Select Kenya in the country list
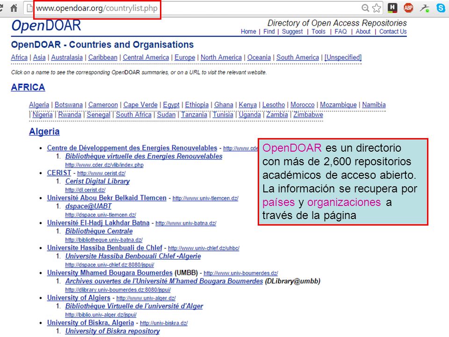The image size is (449, 337). click(x=248, y=104)
